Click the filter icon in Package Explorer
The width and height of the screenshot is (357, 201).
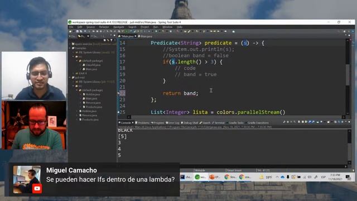(112, 40)
